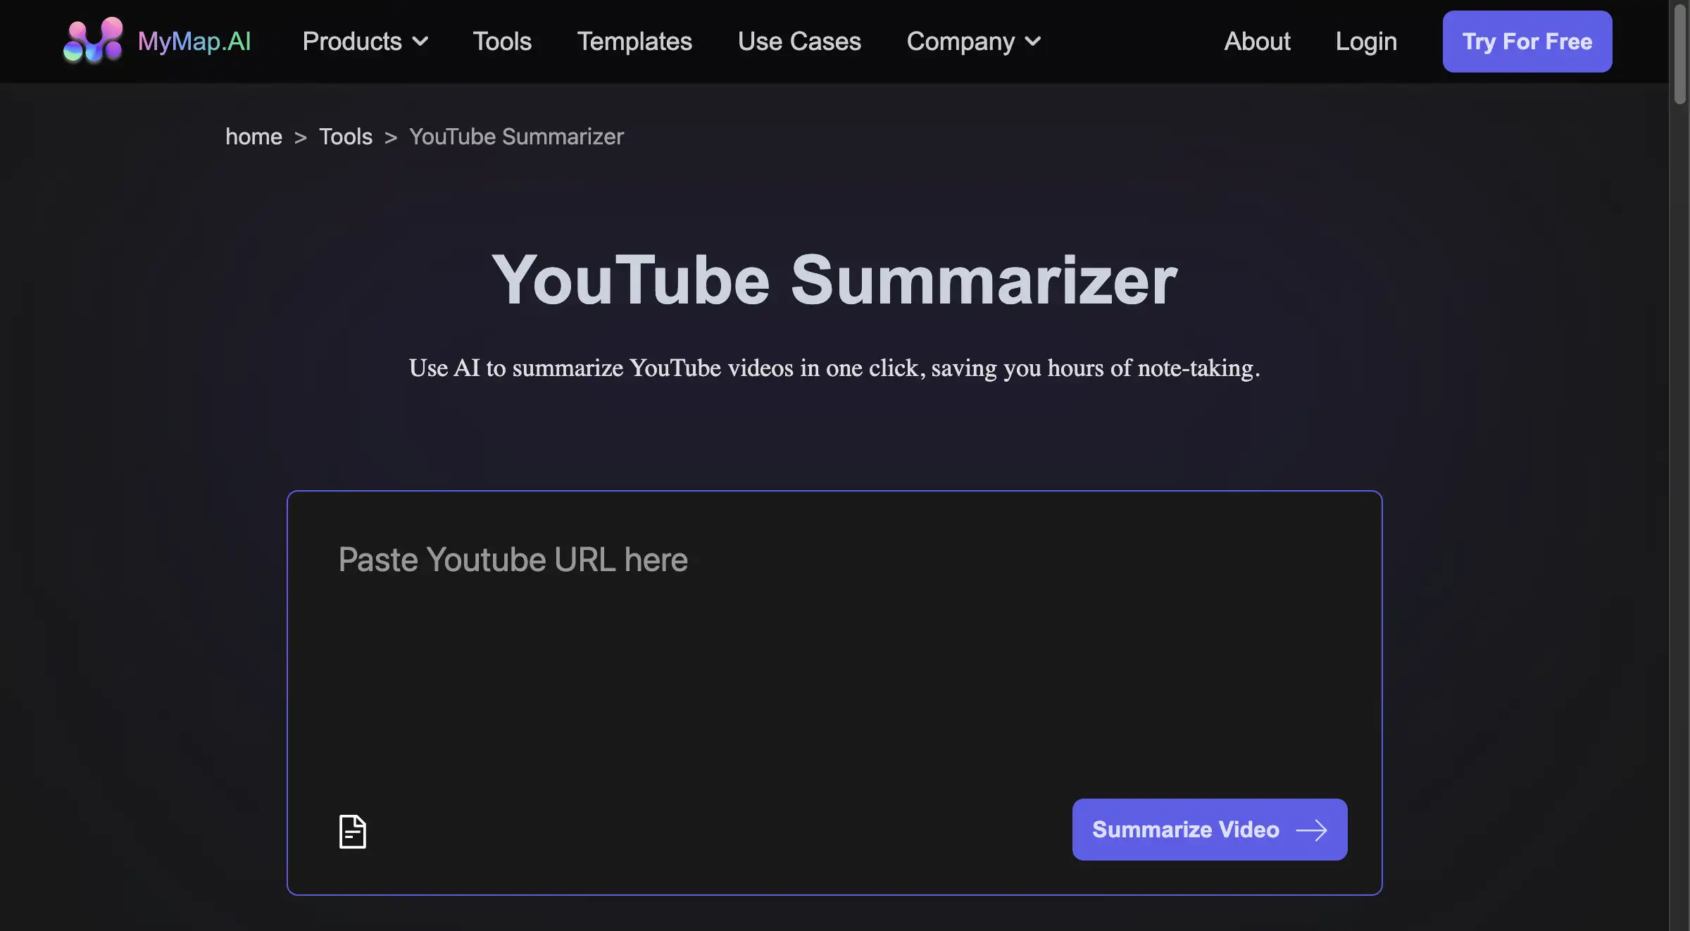Select the YouTube Summarizer page heading
Image resolution: width=1690 pixels, height=931 pixels.
[x=836, y=280]
